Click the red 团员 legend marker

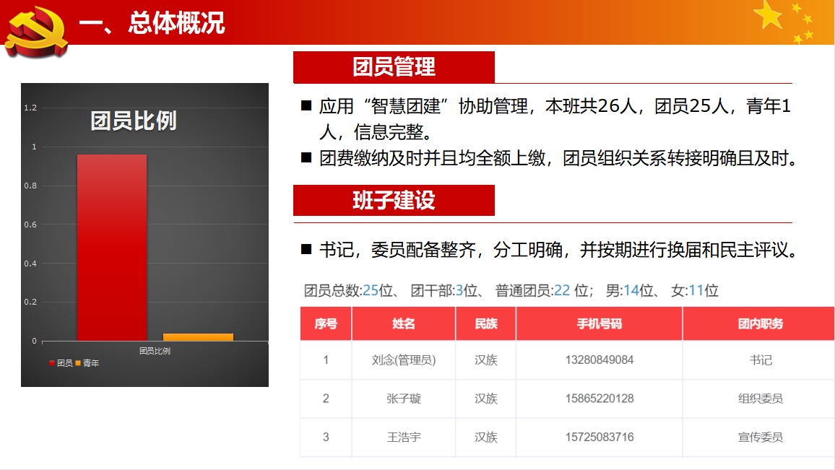(x=52, y=363)
